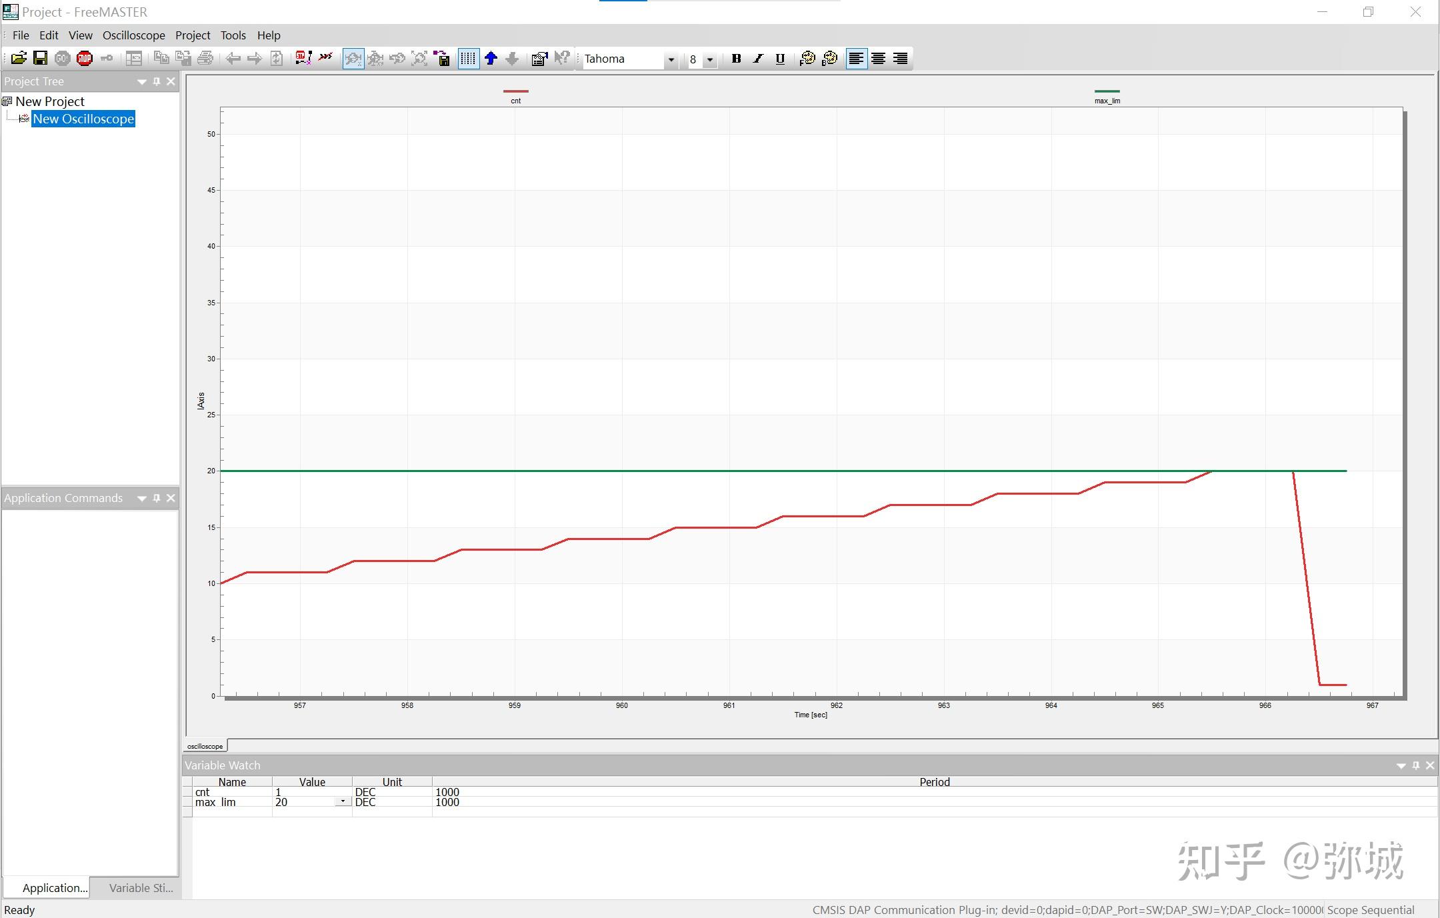The width and height of the screenshot is (1440, 918).
Task: Open the font size 8 dropdown
Action: pos(709,59)
